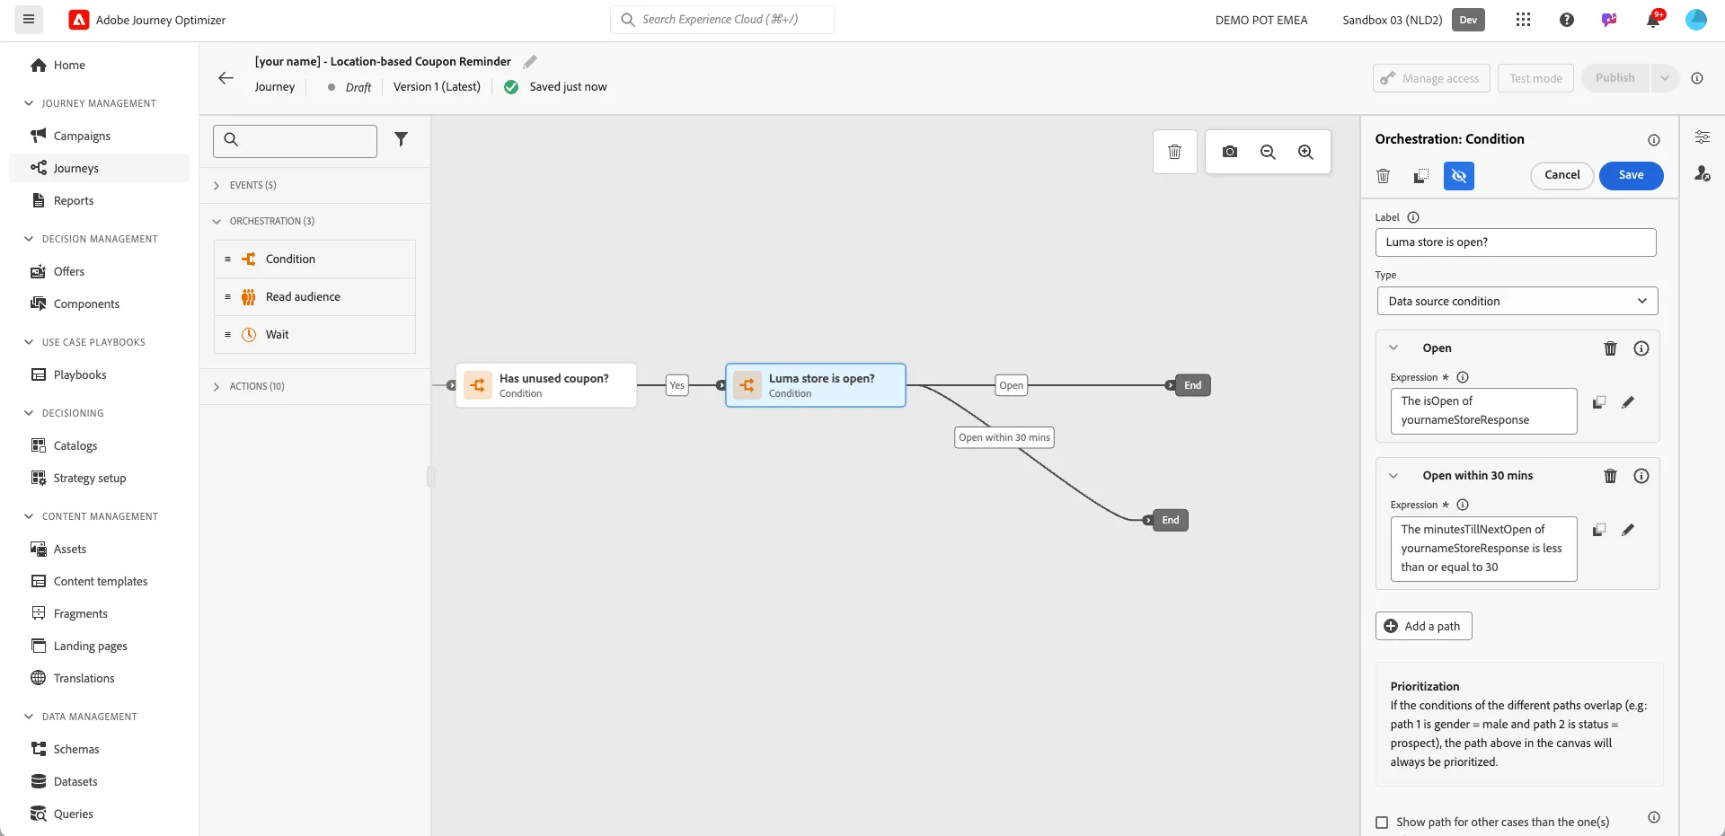Take a canvas screenshot with camera icon
The height and width of the screenshot is (836, 1725).
coord(1230,152)
